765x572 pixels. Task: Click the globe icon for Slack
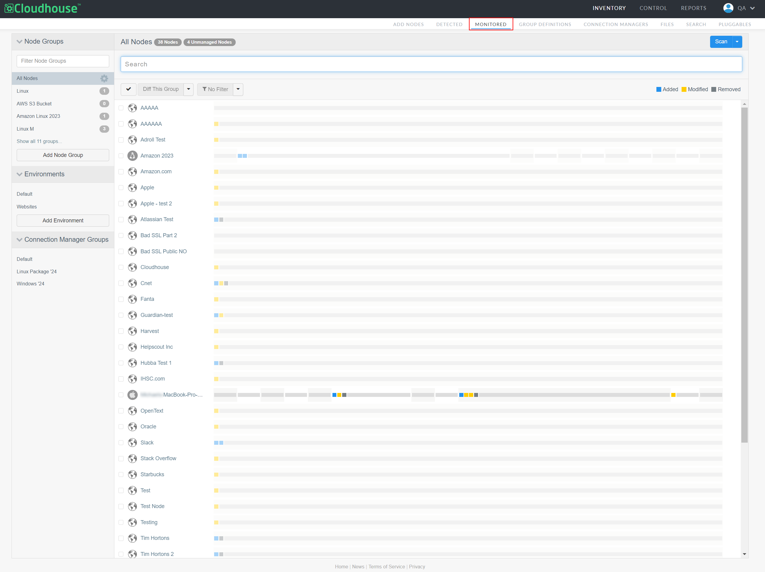click(x=133, y=442)
